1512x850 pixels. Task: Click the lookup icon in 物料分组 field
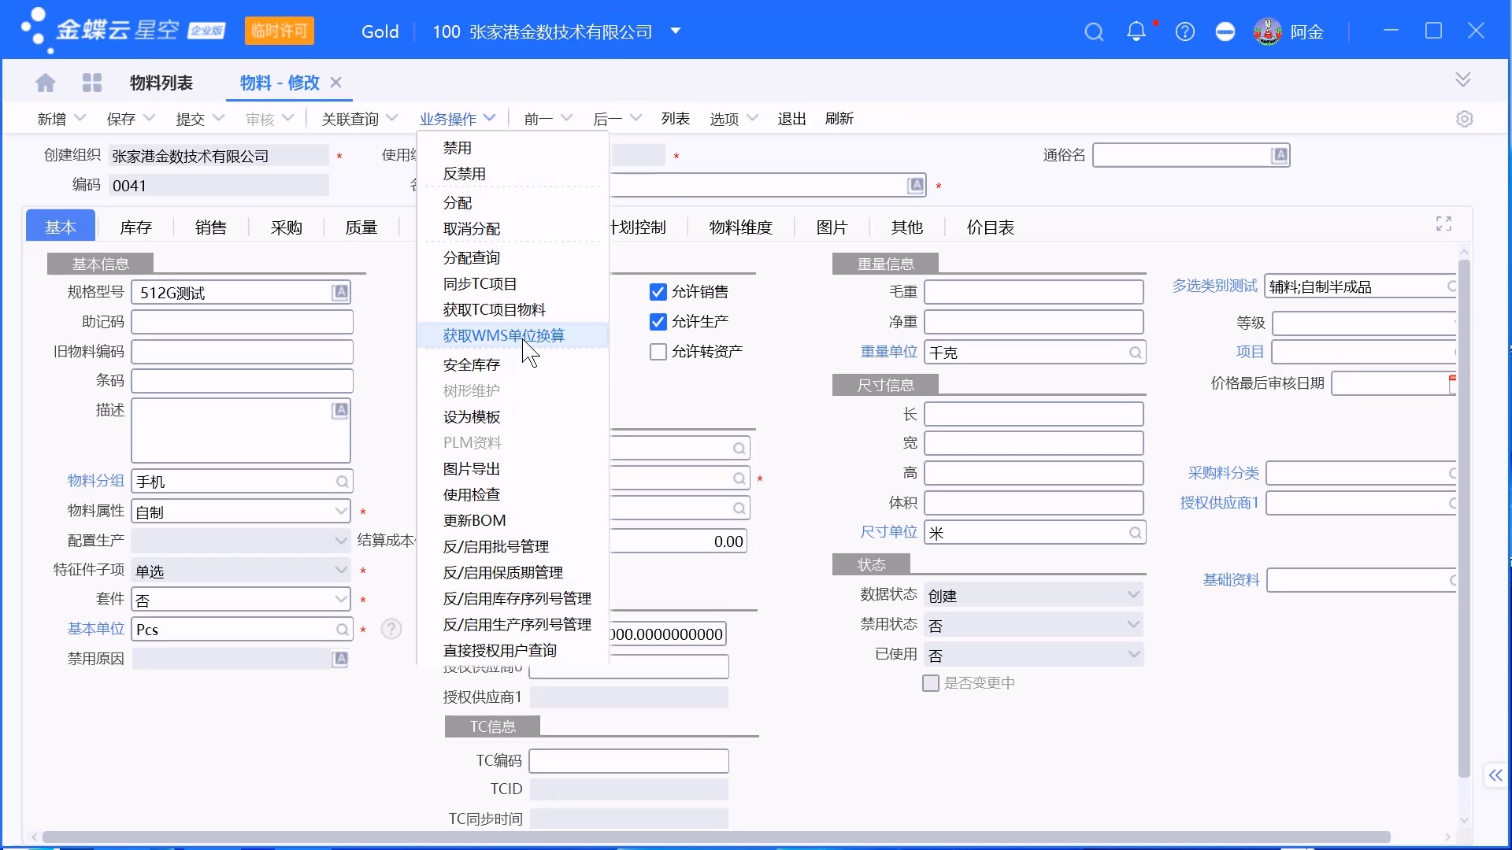pos(343,482)
